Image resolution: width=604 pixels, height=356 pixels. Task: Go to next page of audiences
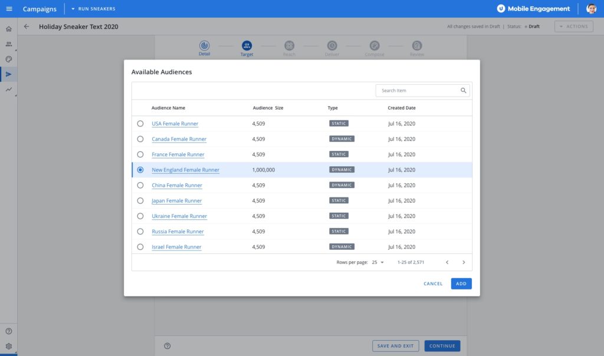coord(464,262)
